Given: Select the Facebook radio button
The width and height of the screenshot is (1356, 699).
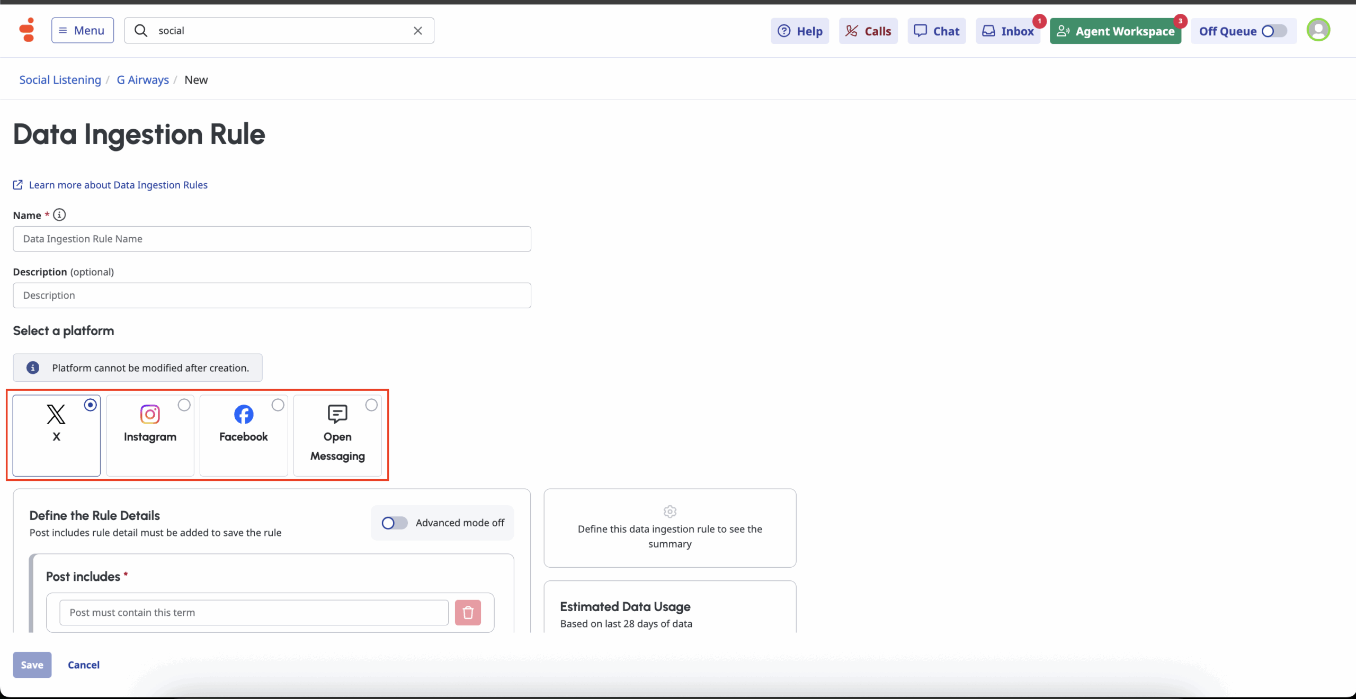Looking at the screenshot, I should pos(278,405).
